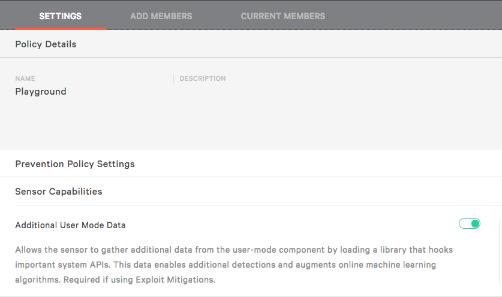Screen dimensions: 502x297
Task: Select the Policy Details section header
Action: (x=46, y=44)
